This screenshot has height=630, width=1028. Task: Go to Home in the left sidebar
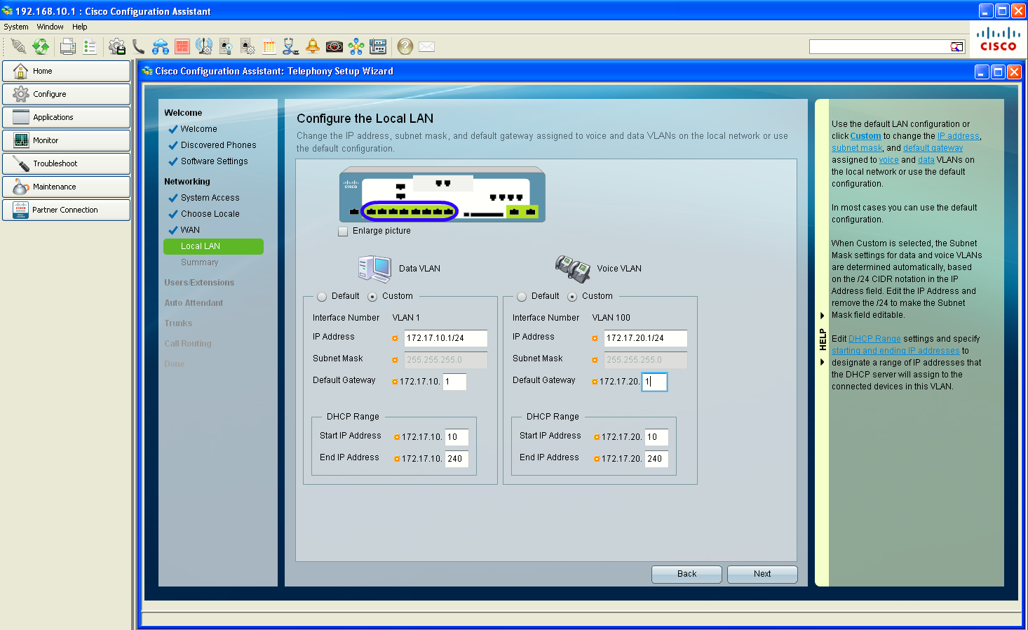pos(67,71)
